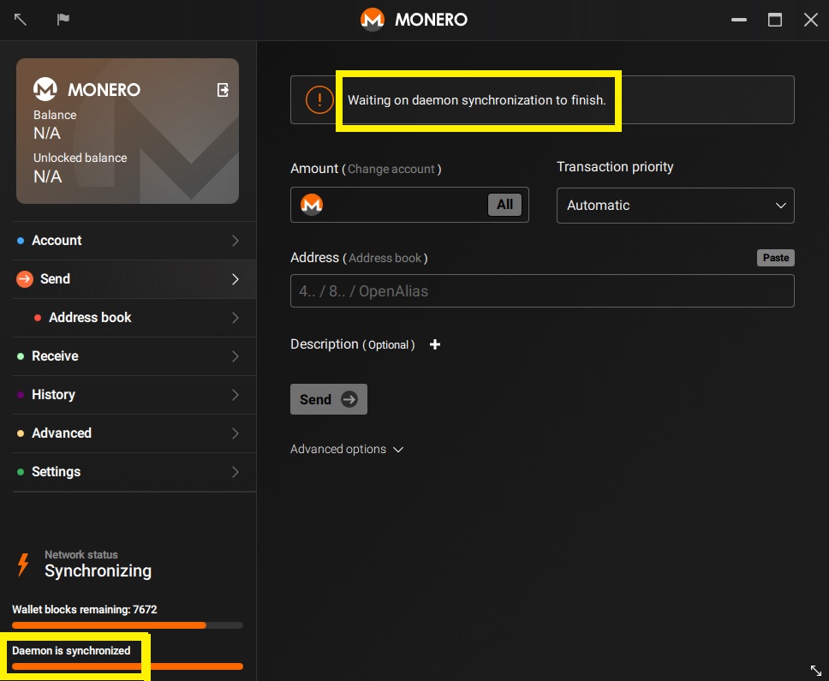Maximize the Monero window
Image resolution: width=829 pixels, height=681 pixels.
coord(774,20)
